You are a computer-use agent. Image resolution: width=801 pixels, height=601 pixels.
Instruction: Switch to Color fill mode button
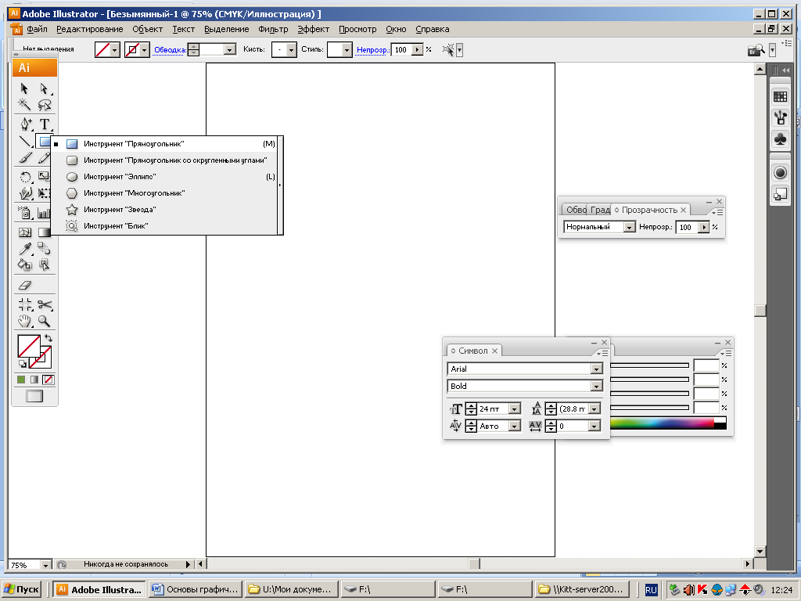(21, 380)
